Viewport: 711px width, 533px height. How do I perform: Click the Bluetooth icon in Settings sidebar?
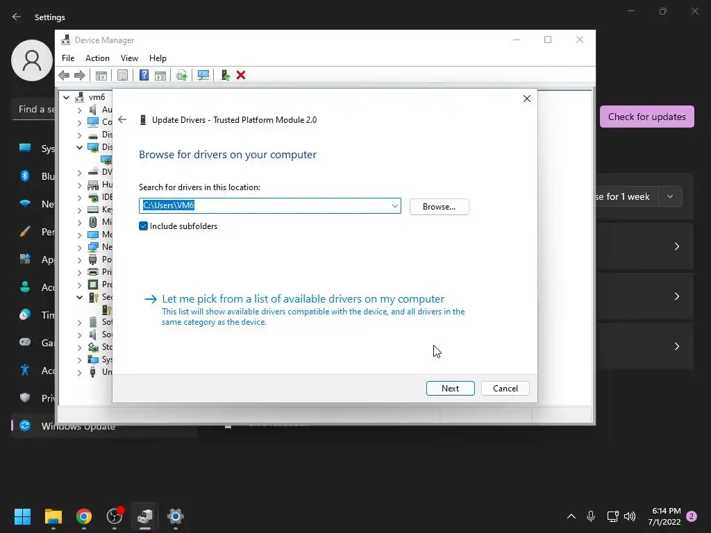(25, 176)
